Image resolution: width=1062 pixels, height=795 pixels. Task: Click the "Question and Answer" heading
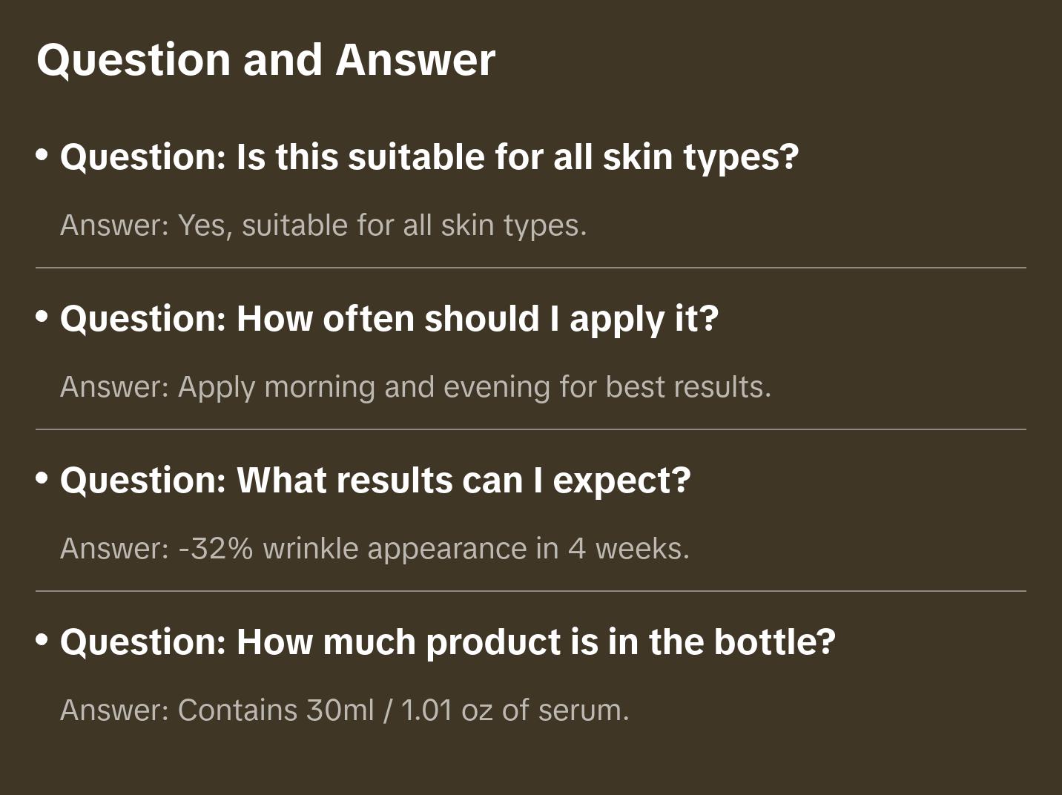265,59
